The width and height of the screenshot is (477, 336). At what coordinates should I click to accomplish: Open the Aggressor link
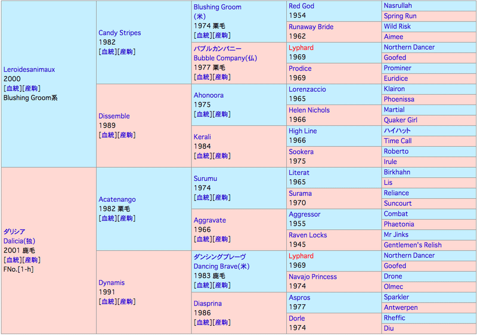click(x=305, y=214)
